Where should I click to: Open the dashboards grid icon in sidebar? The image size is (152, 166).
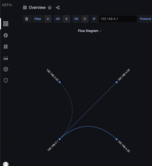tap(6, 24)
